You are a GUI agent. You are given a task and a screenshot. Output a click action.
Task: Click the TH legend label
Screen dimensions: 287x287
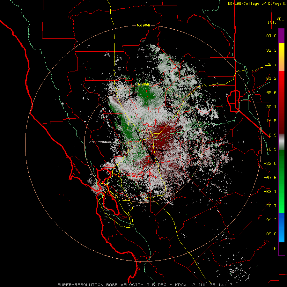[274, 248]
